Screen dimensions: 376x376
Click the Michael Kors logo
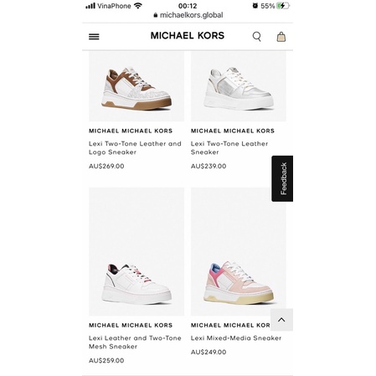tap(188, 36)
